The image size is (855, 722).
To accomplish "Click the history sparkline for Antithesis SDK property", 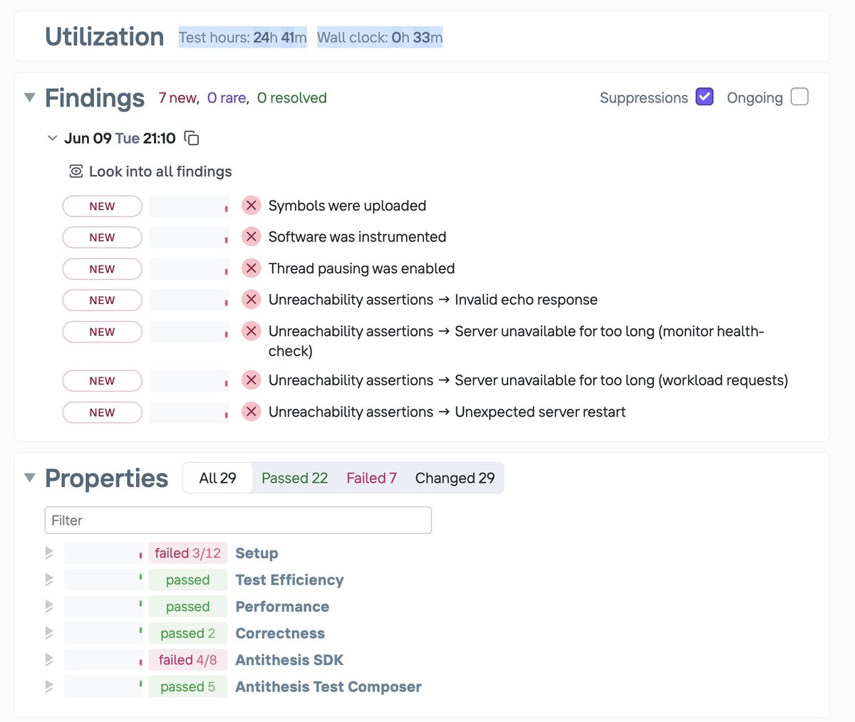I will tap(103, 660).
